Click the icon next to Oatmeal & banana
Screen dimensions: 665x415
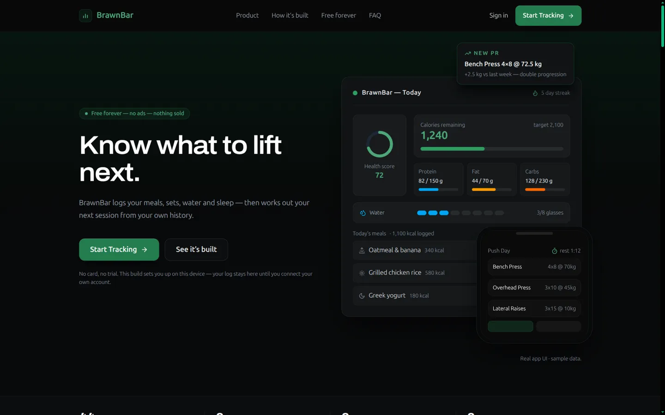[x=362, y=250]
